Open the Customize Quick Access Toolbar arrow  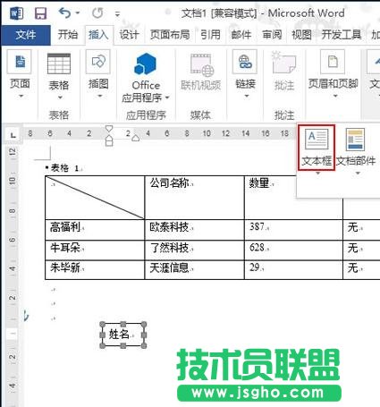pos(118,13)
